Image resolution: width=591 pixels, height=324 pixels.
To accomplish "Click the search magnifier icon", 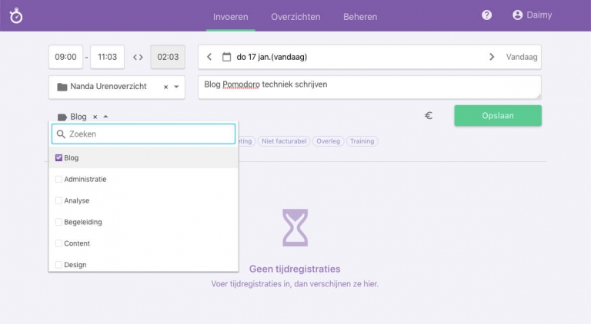I will click(x=61, y=134).
